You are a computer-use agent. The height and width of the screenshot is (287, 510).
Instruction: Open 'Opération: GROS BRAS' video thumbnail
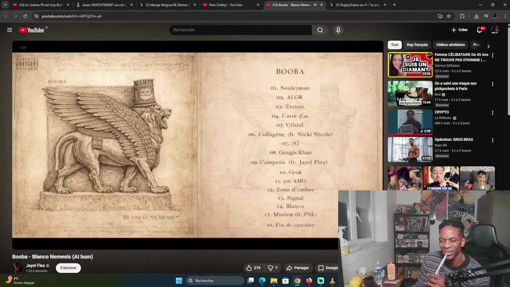(410, 149)
